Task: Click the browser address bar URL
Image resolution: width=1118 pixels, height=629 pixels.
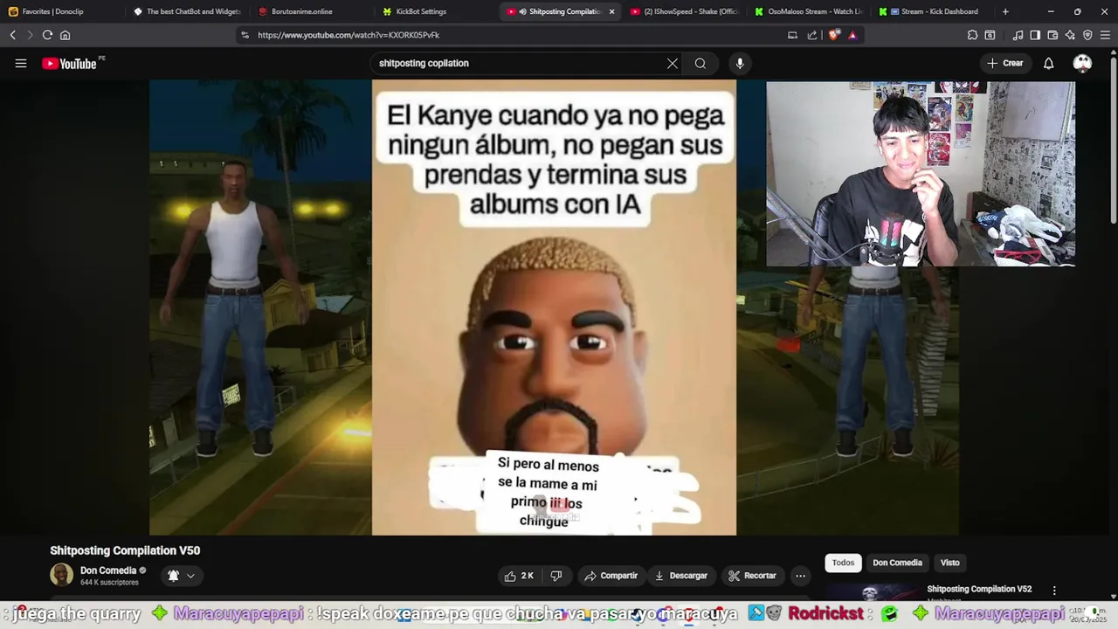Action: pyautogui.click(x=349, y=35)
